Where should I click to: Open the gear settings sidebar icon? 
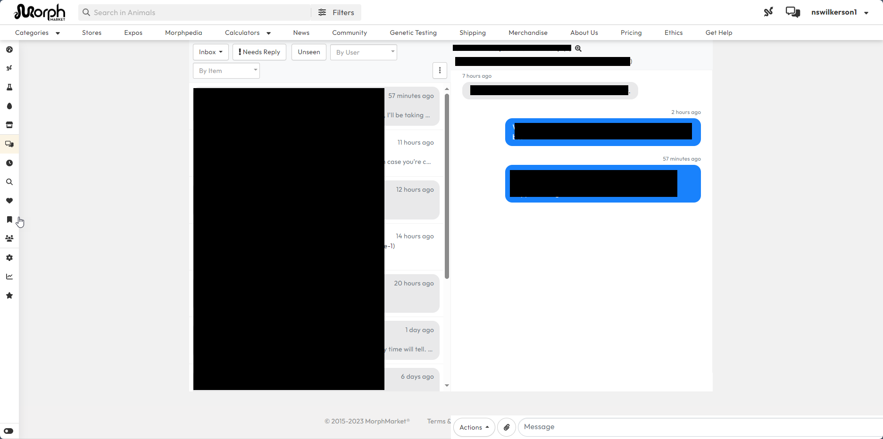click(9, 258)
